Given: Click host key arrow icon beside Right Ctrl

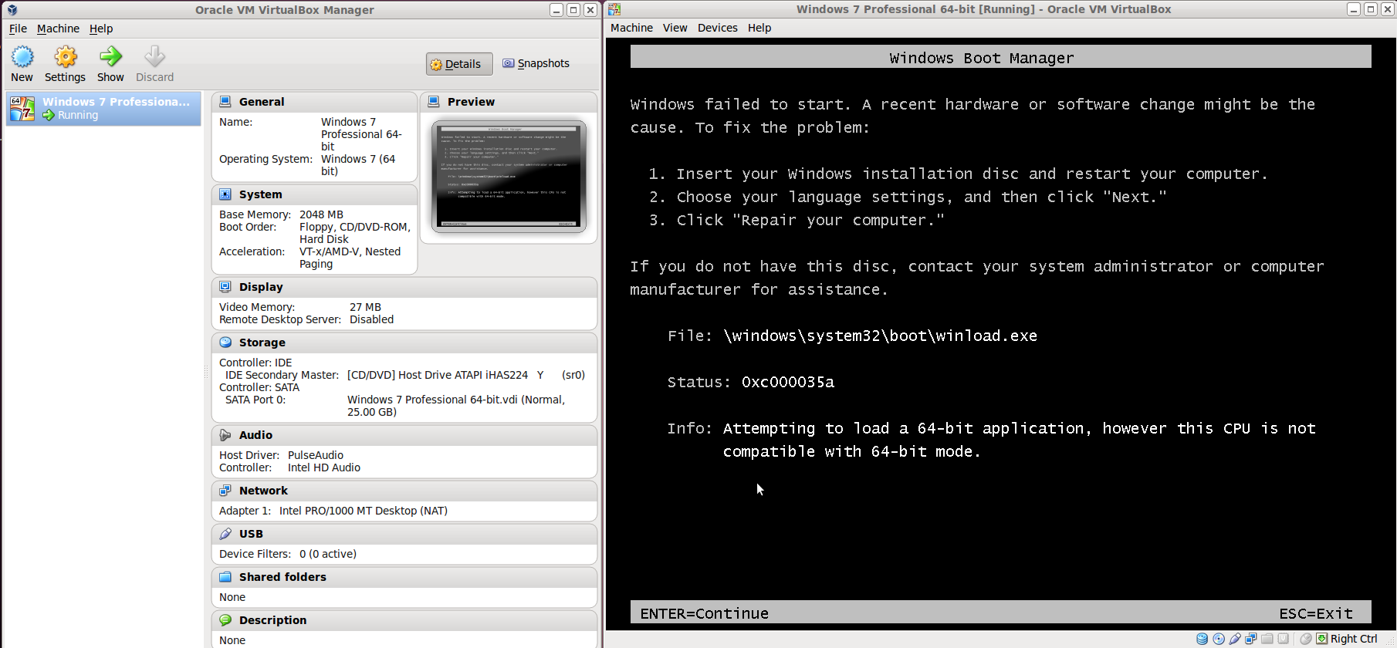Looking at the screenshot, I should coord(1321,639).
